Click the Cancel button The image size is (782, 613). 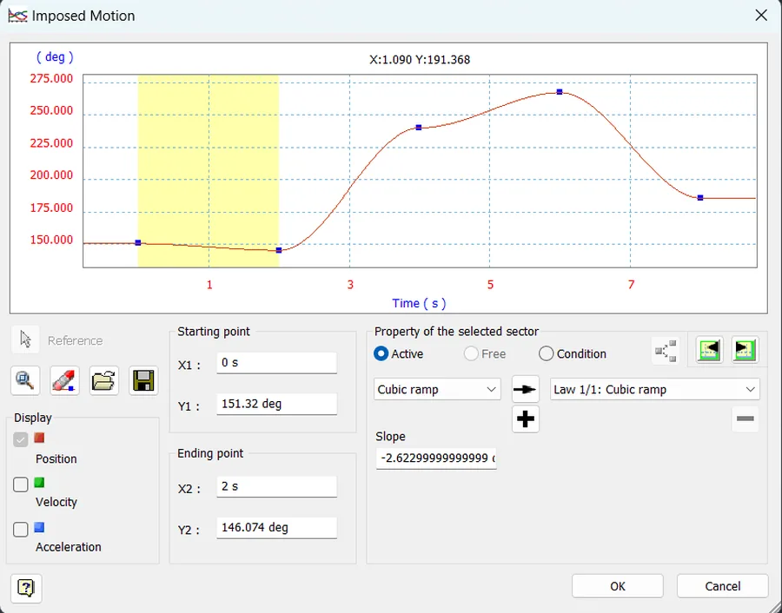(722, 586)
